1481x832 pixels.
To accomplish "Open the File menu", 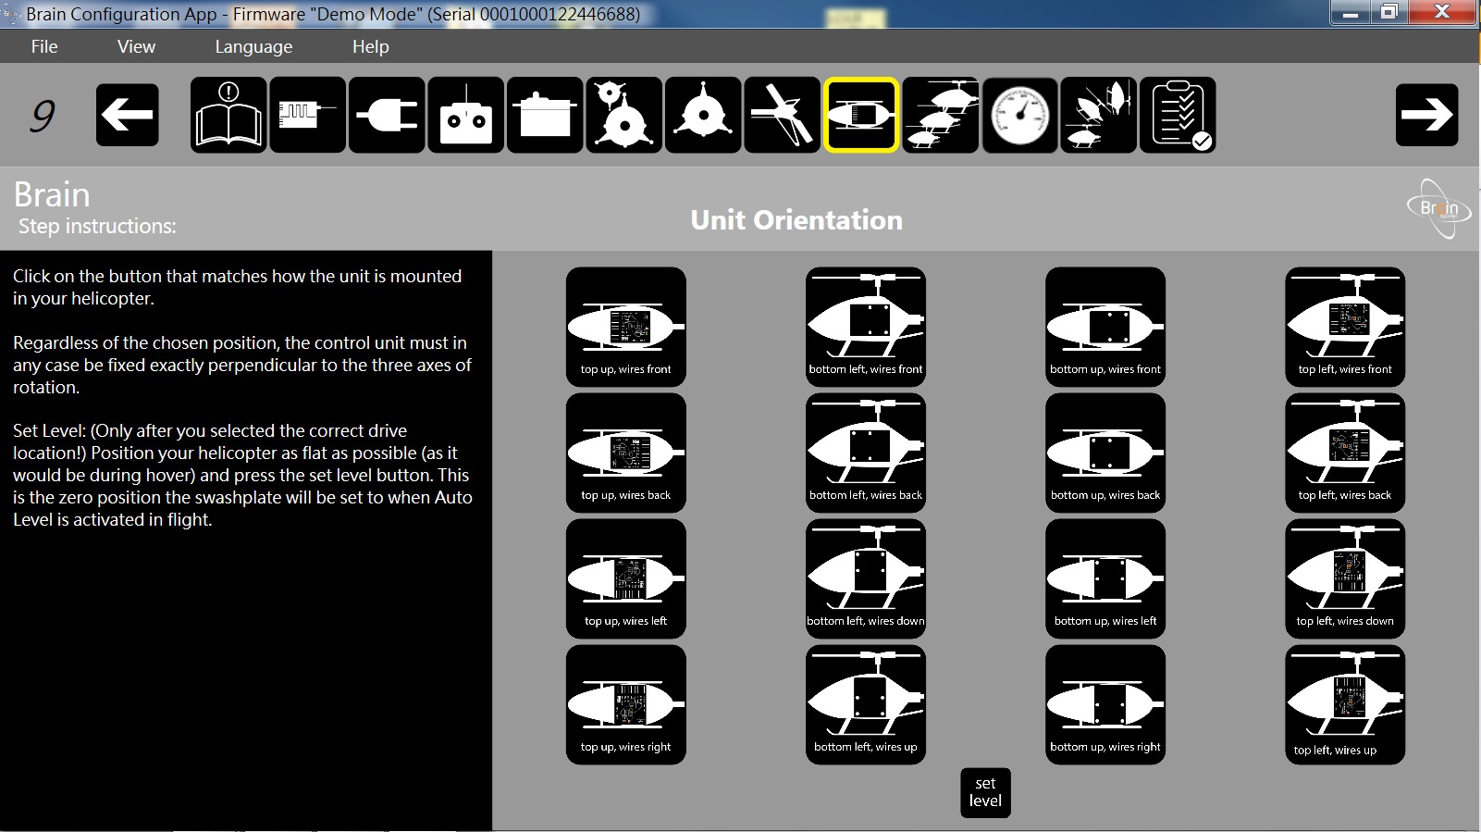I will tap(44, 46).
